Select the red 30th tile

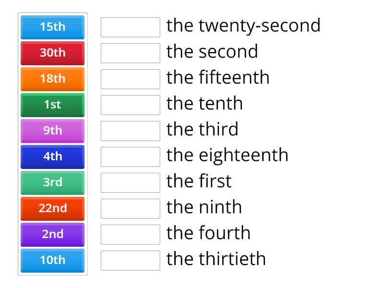[x=52, y=53]
